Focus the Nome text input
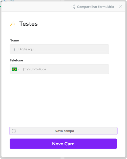The height and width of the screenshot is (159, 127). point(59,49)
